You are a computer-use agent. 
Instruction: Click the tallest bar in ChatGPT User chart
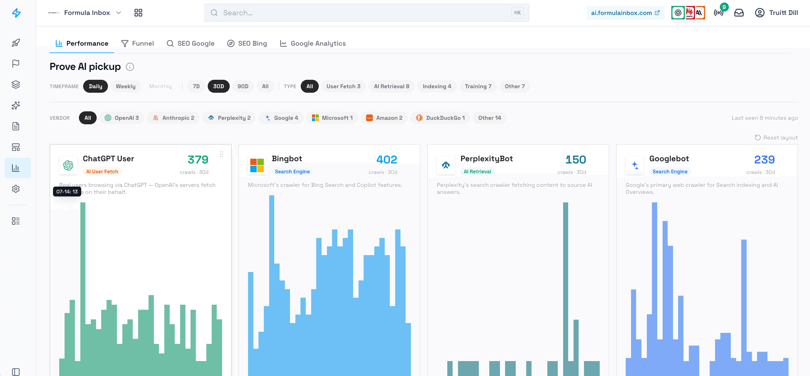pos(83,289)
